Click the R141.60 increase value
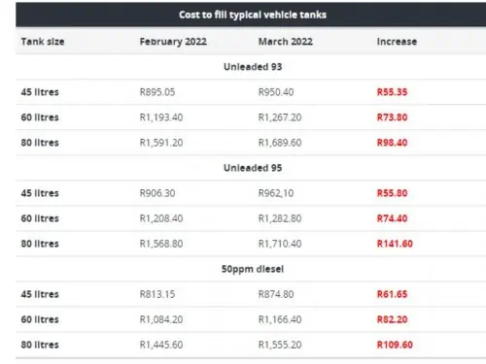Viewport: 486px width, 364px height. (395, 244)
